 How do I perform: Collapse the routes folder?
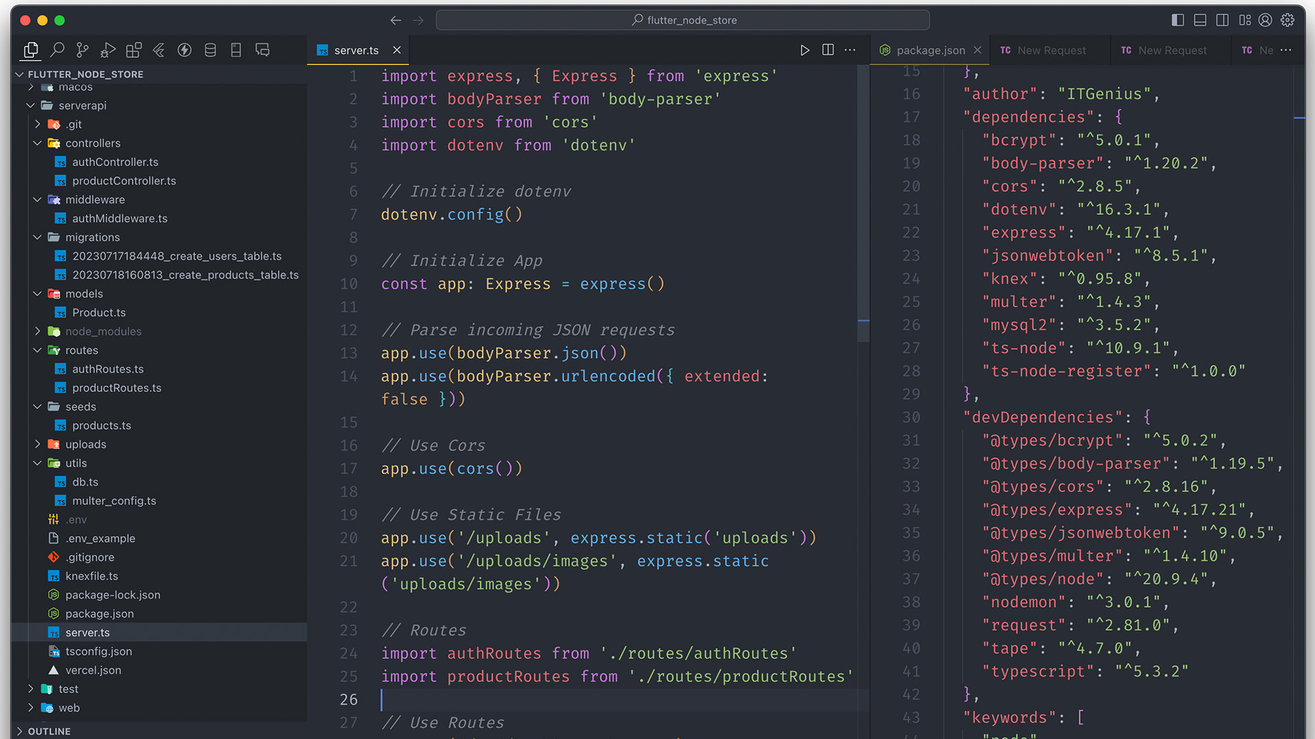point(37,350)
